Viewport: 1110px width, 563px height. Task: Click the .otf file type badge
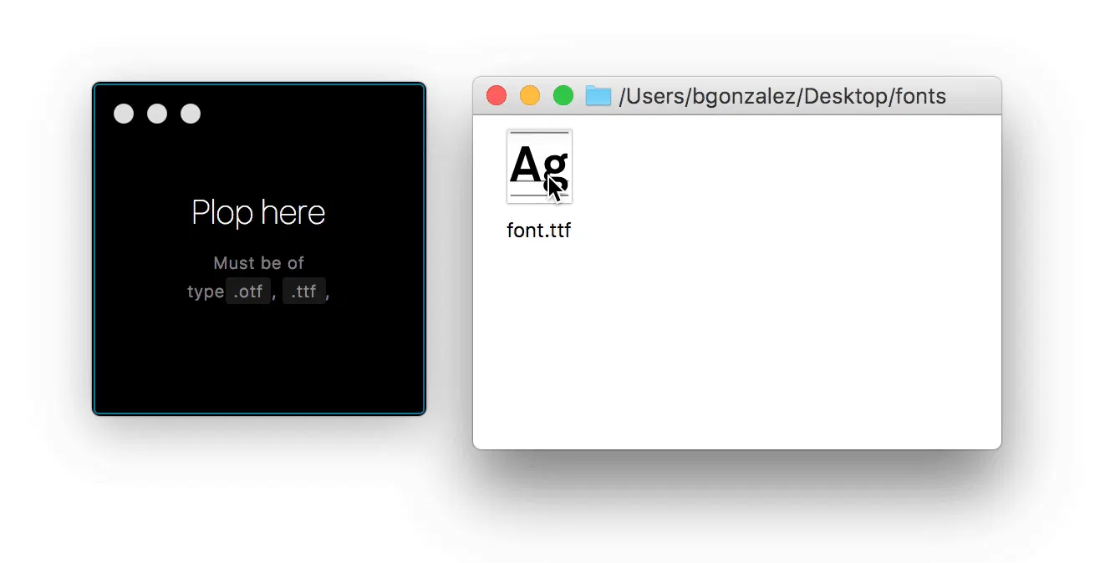point(248,292)
